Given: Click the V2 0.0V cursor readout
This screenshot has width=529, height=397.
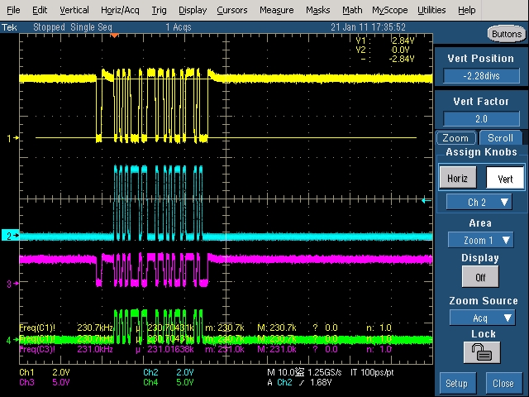Looking at the screenshot, I should pyautogui.click(x=383, y=50).
